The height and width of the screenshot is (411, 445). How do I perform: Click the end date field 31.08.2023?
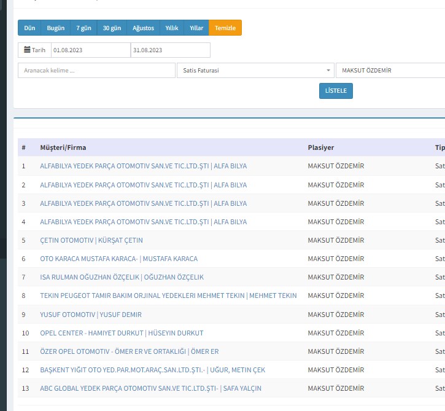pyautogui.click(x=170, y=50)
